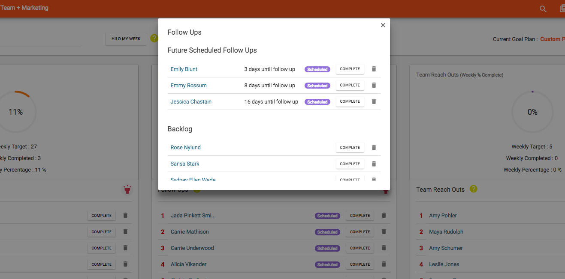Open Jessica Chastain's contact link
The height and width of the screenshot is (279, 565).
[191, 102]
